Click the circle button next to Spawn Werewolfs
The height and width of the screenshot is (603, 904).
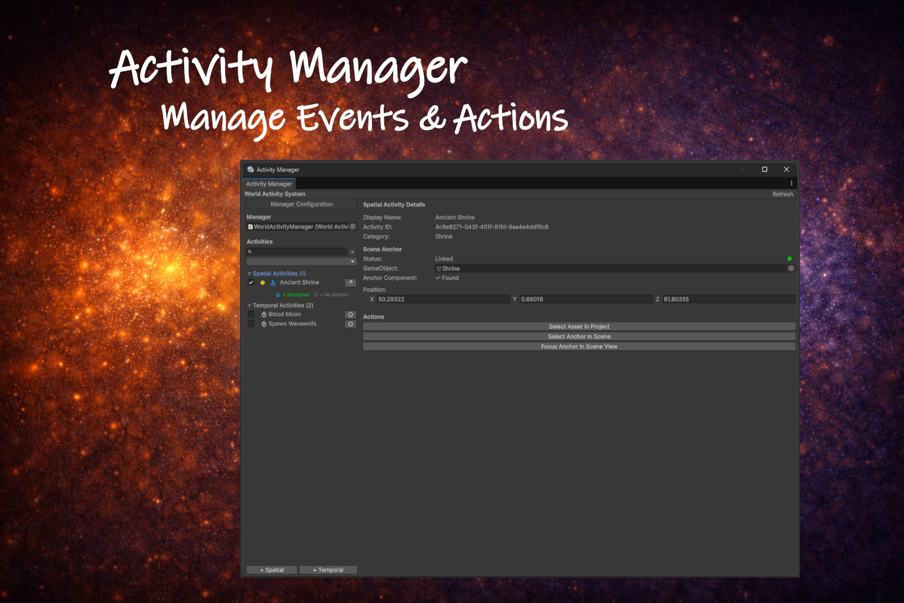pos(350,324)
